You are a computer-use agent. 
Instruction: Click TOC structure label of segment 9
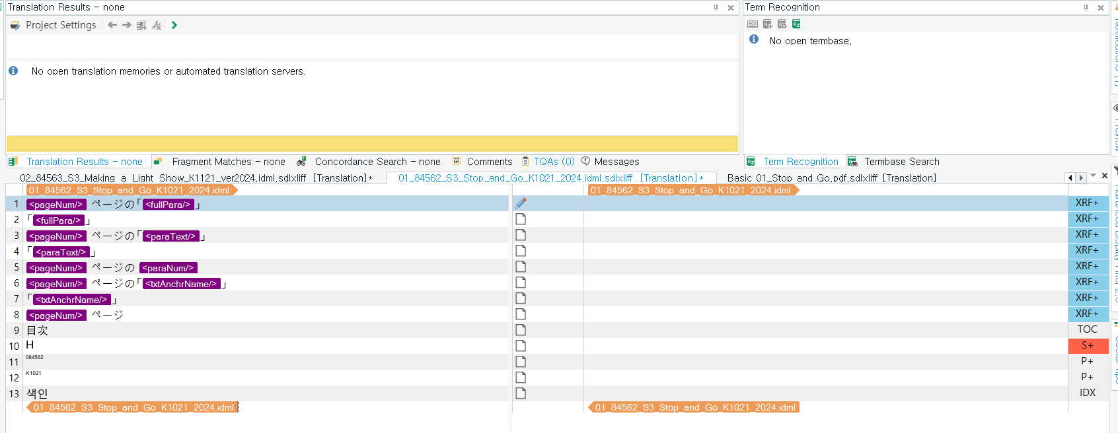(x=1087, y=329)
